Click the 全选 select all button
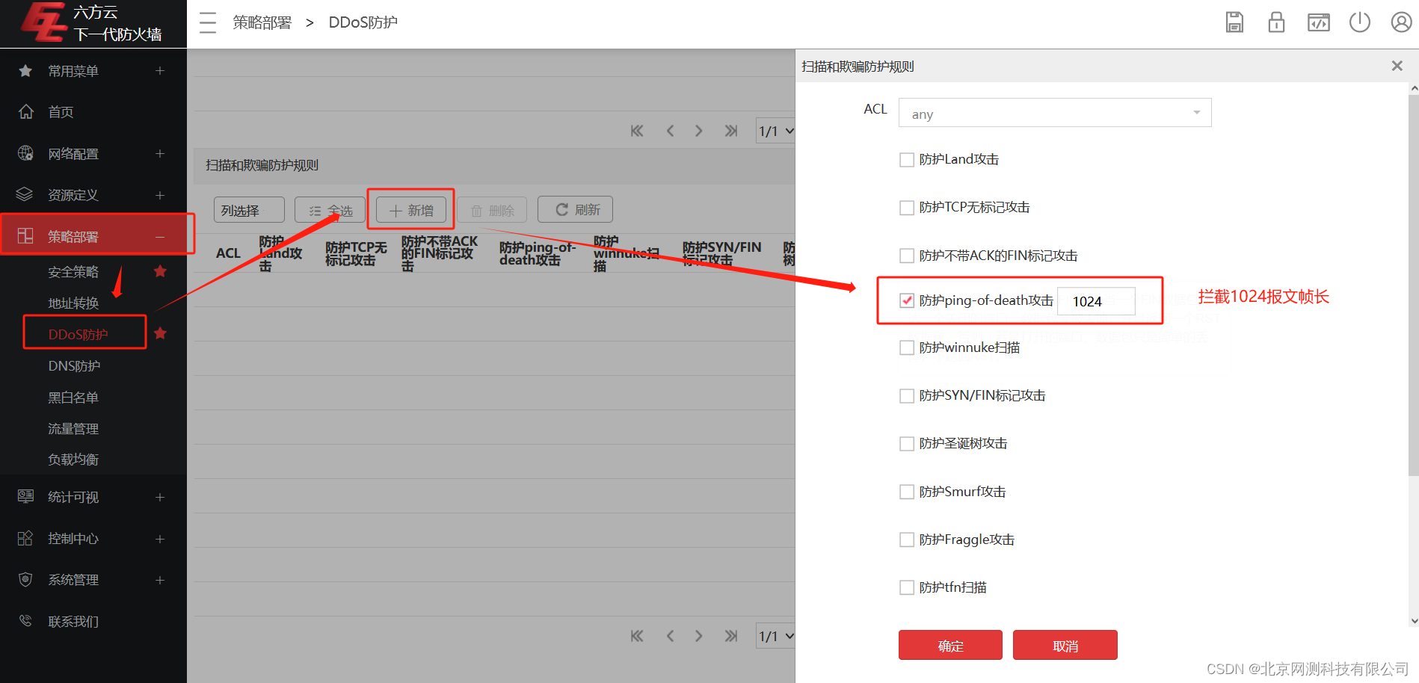1419x683 pixels. pyautogui.click(x=330, y=210)
